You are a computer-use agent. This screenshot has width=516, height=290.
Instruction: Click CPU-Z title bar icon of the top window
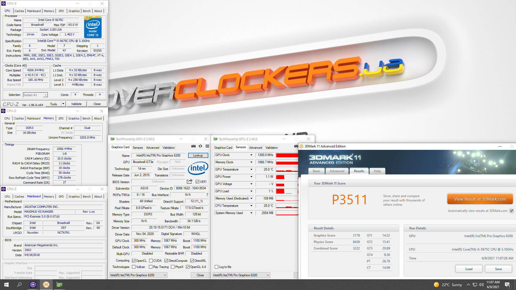coord(3,3)
